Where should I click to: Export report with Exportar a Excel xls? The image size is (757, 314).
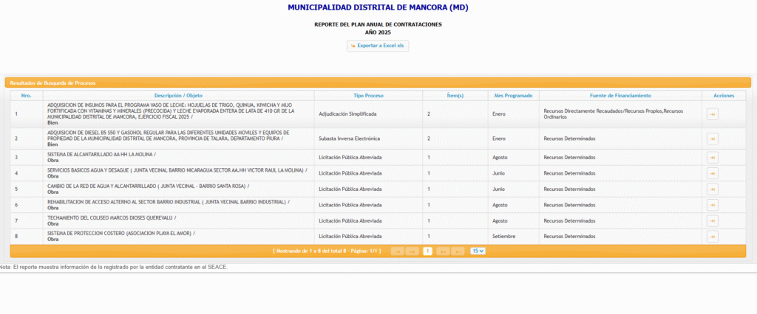[378, 46]
